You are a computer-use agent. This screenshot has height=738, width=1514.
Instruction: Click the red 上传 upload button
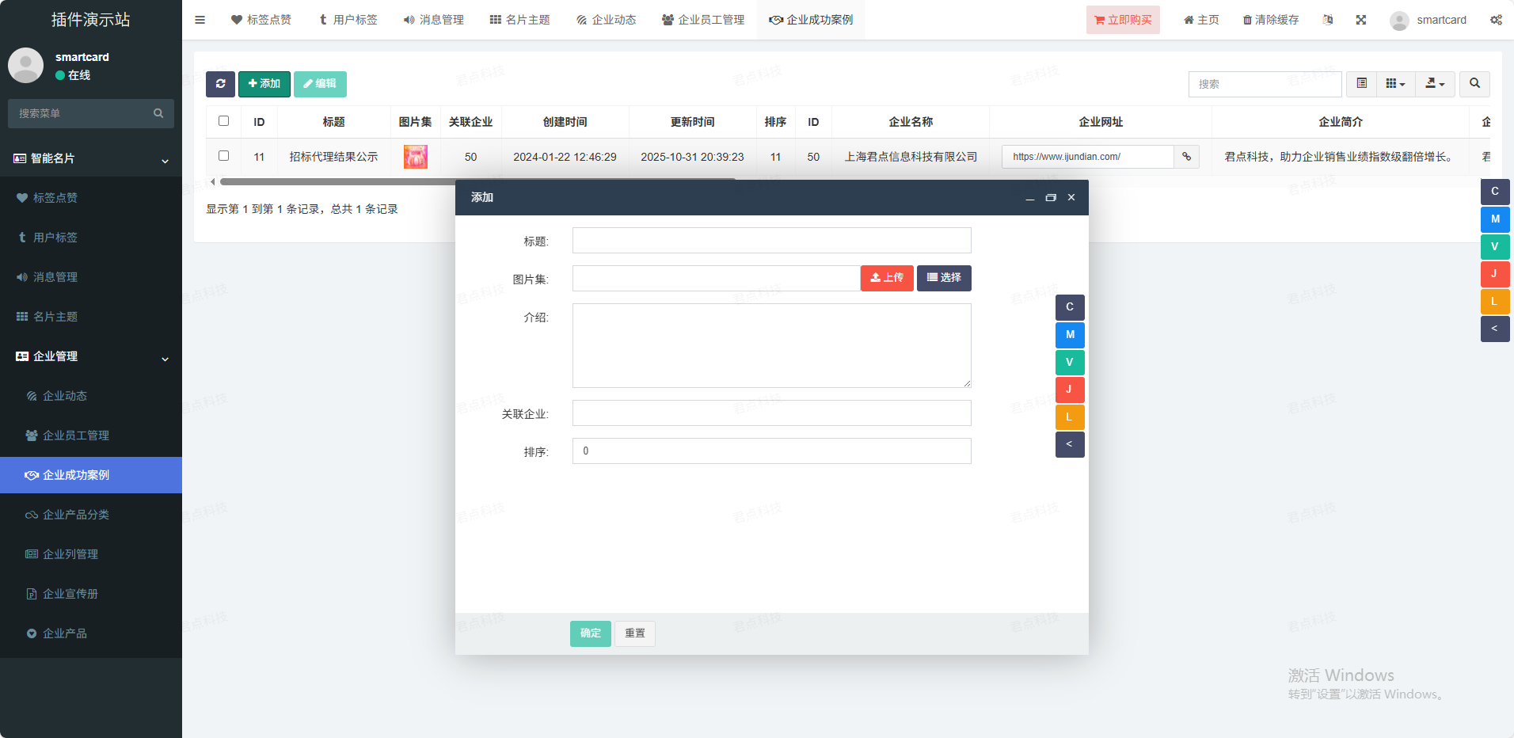pos(887,278)
